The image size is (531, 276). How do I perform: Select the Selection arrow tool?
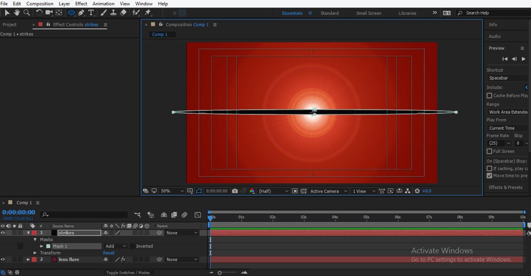pos(7,13)
